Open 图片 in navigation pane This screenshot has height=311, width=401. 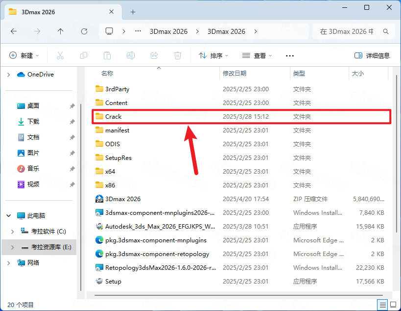tap(33, 153)
